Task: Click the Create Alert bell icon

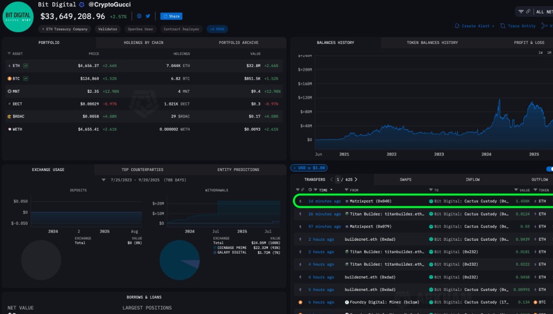Action: (457, 26)
